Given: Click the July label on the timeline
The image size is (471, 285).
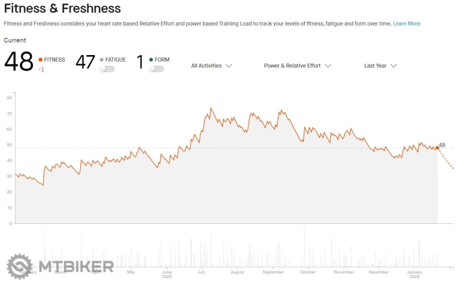Looking at the screenshot, I should 202,272.
